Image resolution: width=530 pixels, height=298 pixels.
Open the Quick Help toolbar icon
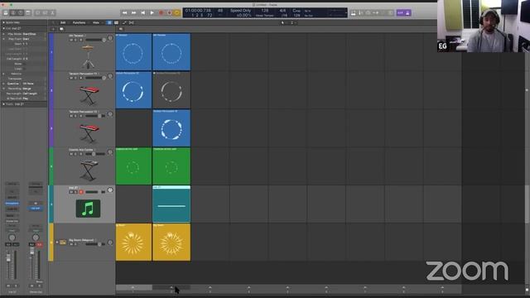pos(21,13)
